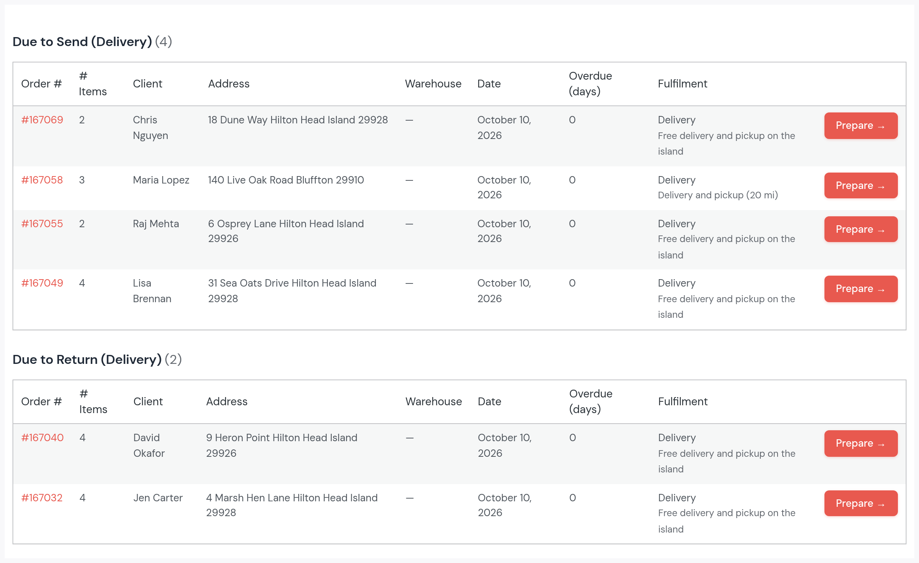The height and width of the screenshot is (563, 919).
Task: Select client name Lisa Brennan
Action: pyautogui.click(x=152, y=291)
